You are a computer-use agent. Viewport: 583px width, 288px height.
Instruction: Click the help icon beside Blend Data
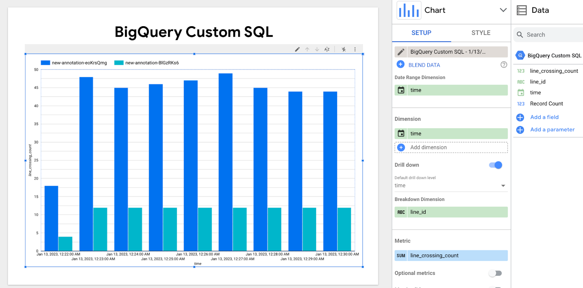(504, 65)
